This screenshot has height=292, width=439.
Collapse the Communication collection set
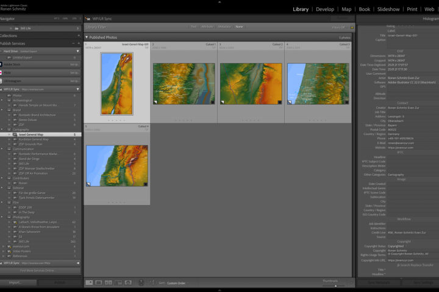[x=2, y=149]
